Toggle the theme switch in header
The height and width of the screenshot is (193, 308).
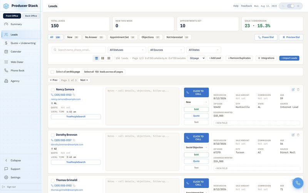pyautogui.click(x=291, y=6)
